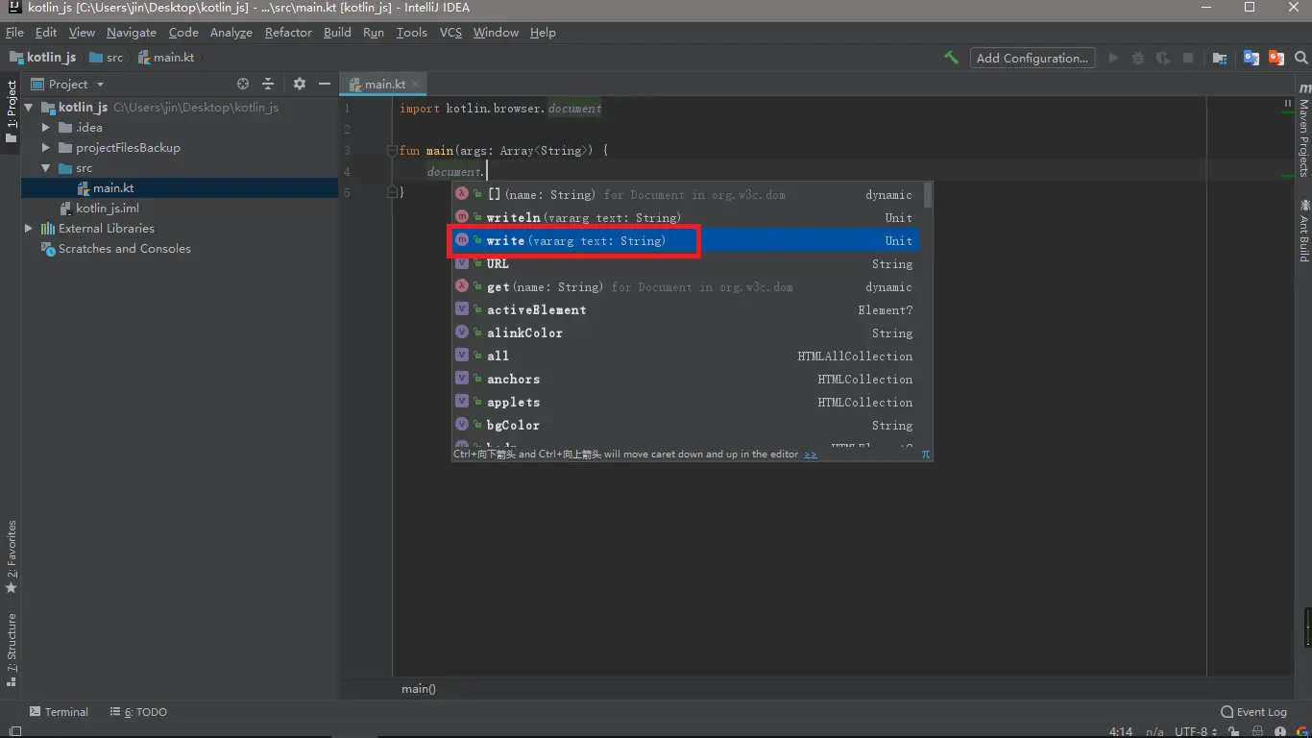Click the >> link in completion hint
1312x738 pixels.
click(811, 454)
